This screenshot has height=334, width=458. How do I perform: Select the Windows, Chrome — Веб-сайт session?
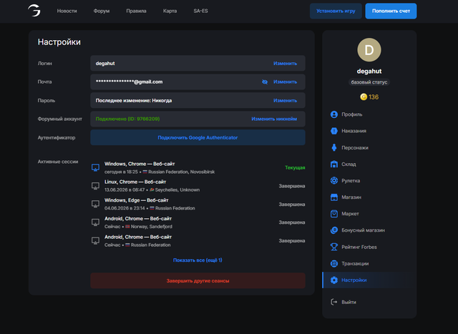coord(198,167)
